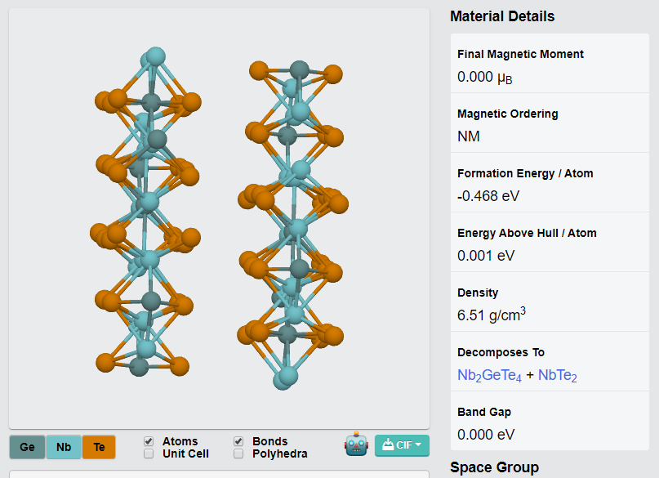The image size is (659, 478).
Task: Select the Ge element color swatch
Action: coord(27,447)
